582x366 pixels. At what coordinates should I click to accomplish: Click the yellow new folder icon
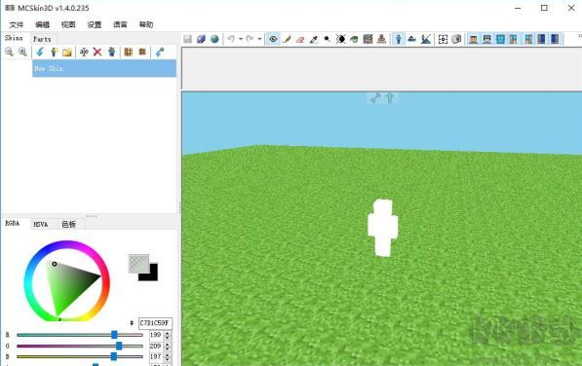(x=67, y=52)
